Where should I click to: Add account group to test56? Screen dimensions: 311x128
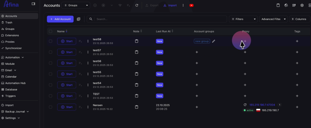pos(197,63)
